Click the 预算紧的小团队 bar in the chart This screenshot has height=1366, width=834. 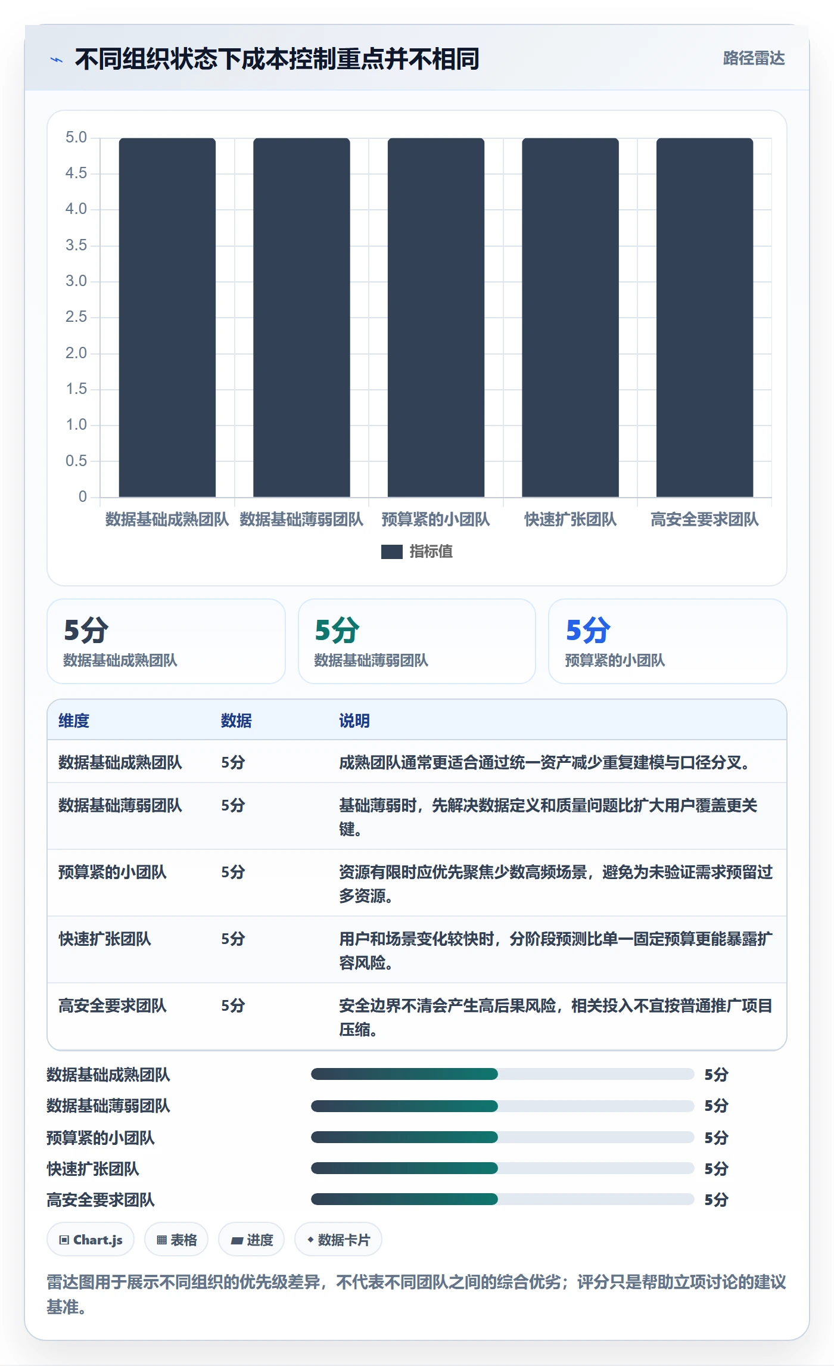[436, 318]
